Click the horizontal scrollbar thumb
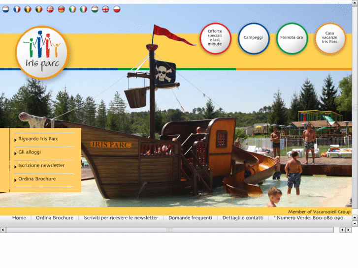The width and height of the screenshot is (358, 268). 170,230
